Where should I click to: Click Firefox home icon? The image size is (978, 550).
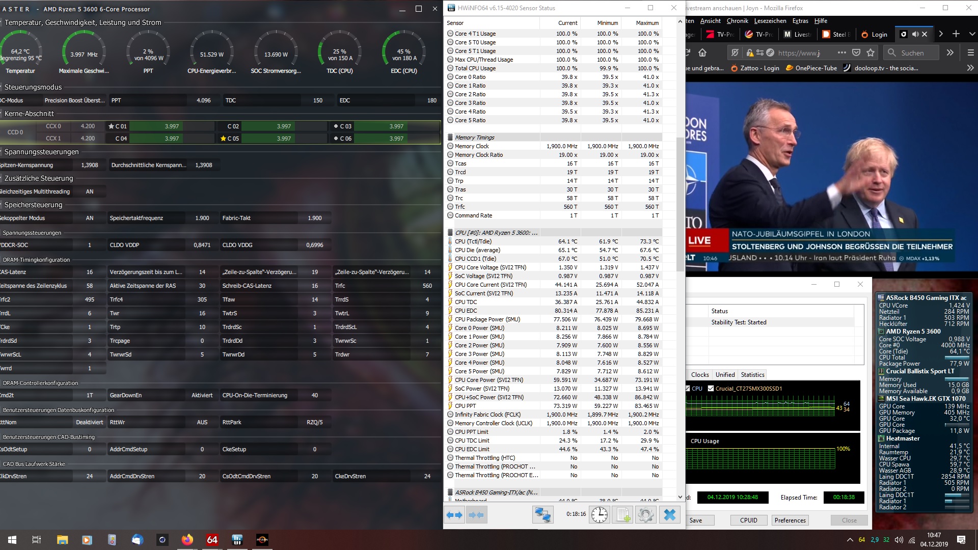click(702, 52)
